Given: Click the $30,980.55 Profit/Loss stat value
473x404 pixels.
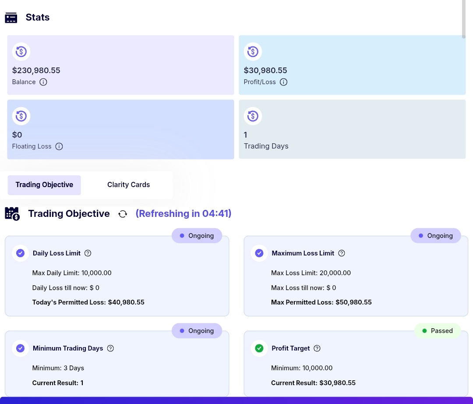Looking at the screenshot, I should [265, 71].
